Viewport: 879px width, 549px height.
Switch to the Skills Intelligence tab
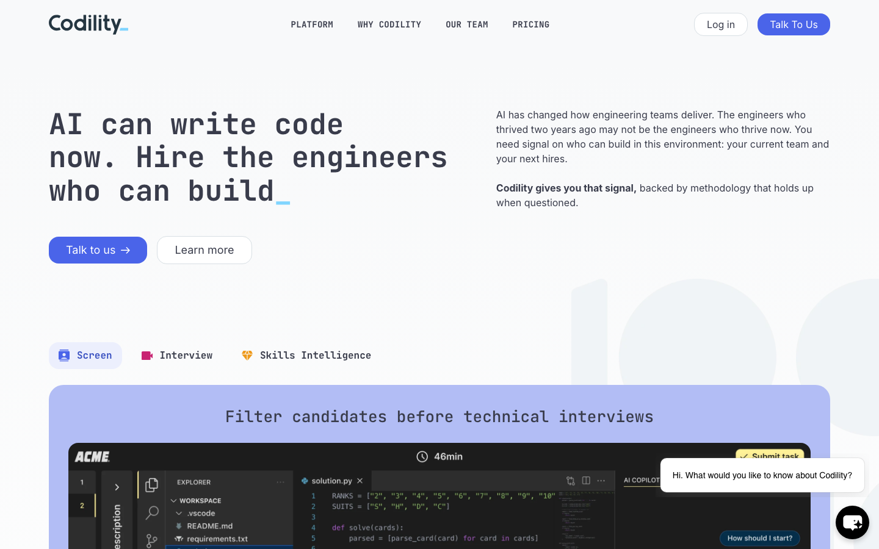[x=306, y=356]
